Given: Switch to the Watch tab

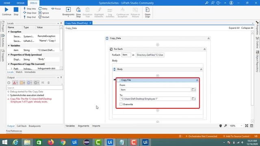Looking at the screenshot, I should click(x=19, y=72).
